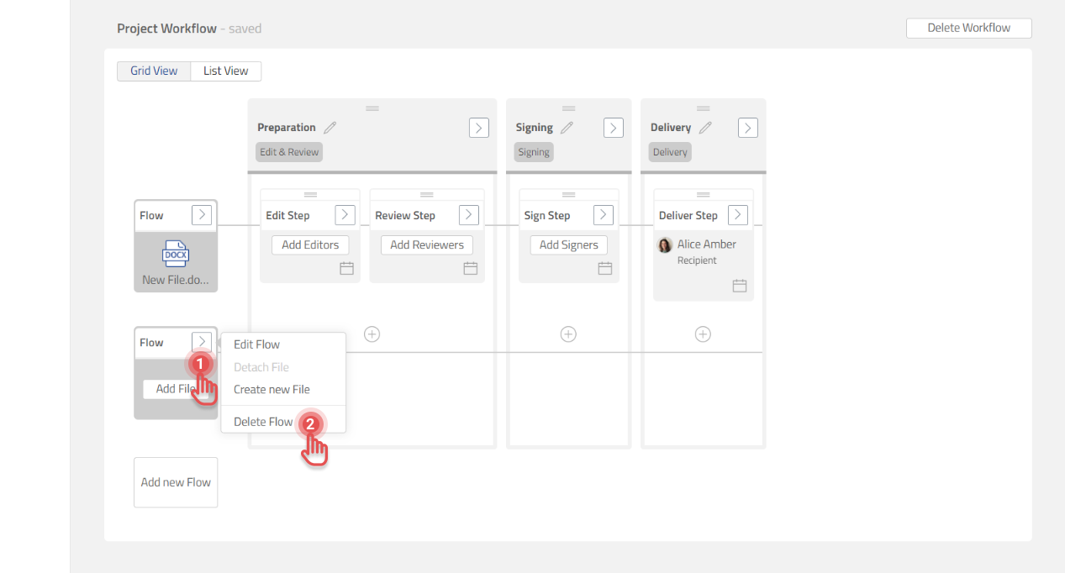Click the Delete Workflow button
The height and width of the screenshot is (573, 1065).
968,29
